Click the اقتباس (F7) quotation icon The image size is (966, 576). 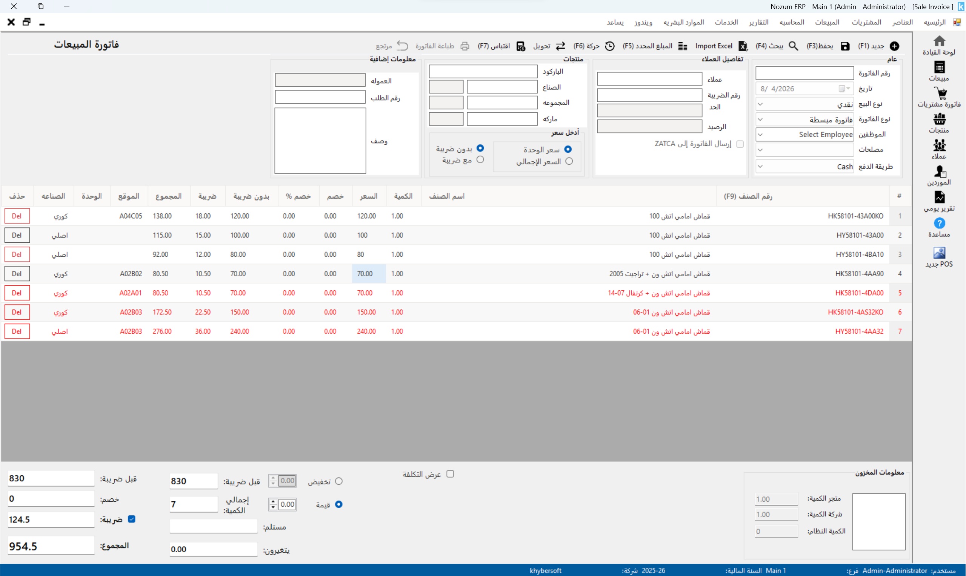[x=521, y=46]
